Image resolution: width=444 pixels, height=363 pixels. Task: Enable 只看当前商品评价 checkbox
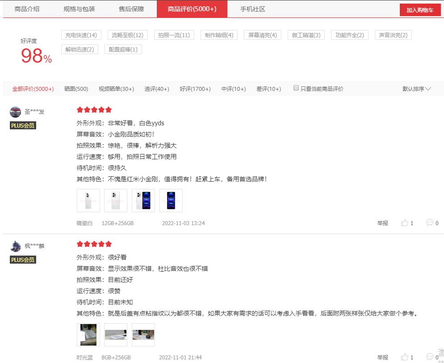[296, 88]
